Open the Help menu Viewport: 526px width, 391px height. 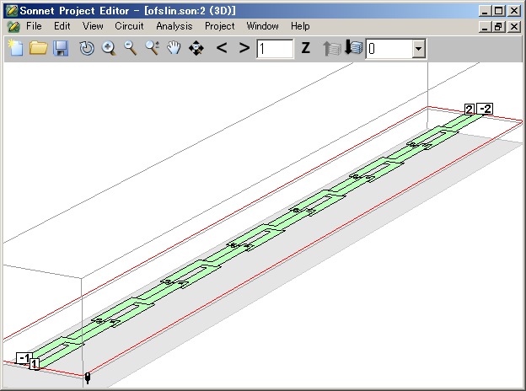300,26
